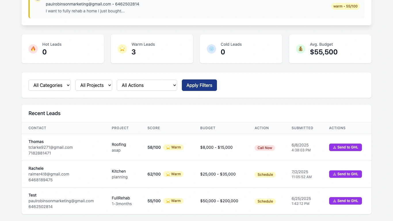Click the Warm Leads star icon
The height and width of the screenshot is (221, 393).
click(x=122, y=49)
